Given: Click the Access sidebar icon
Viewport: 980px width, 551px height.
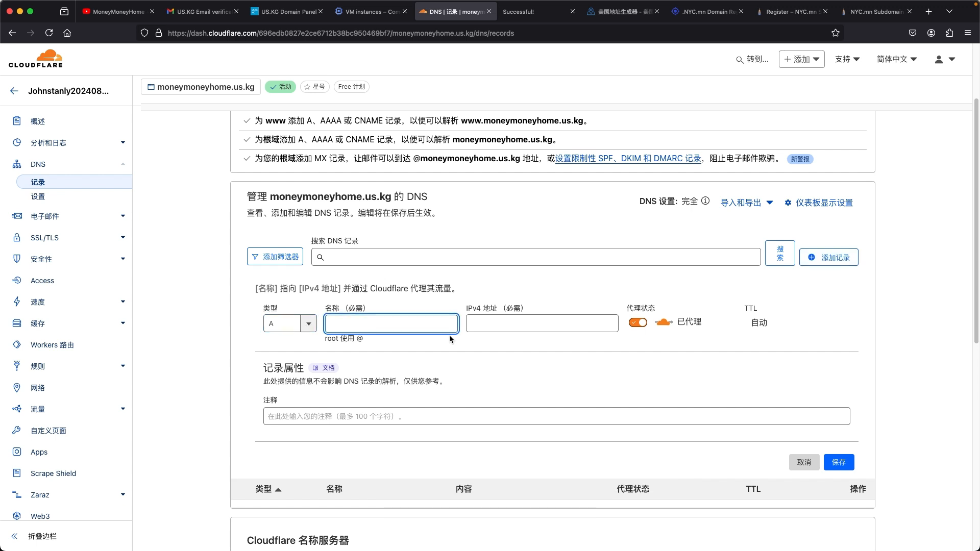Looking at the screenshot, I should (17, 280).
